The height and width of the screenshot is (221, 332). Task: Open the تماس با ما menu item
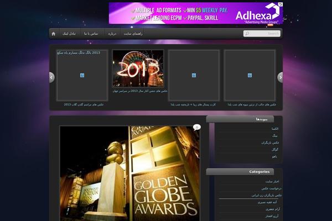[x=91, y=34]
